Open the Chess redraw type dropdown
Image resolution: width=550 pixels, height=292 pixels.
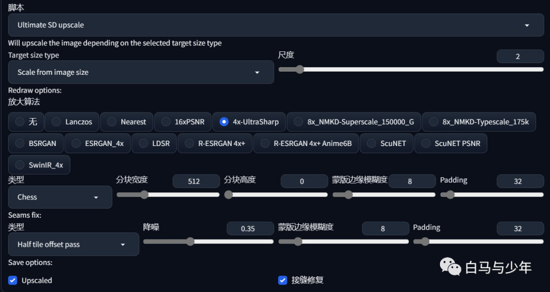60,197
